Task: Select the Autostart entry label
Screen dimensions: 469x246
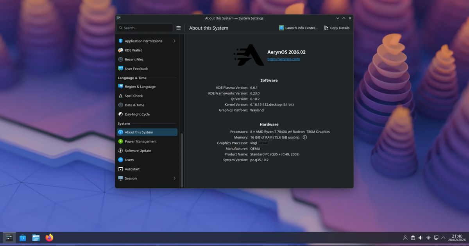Action: (x=132, y=169)
